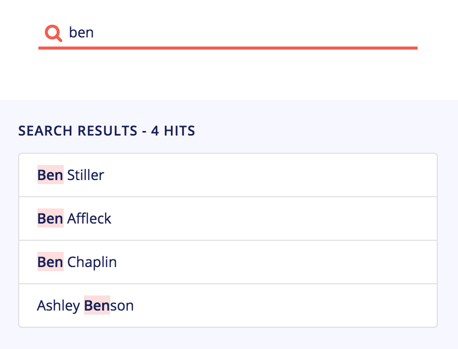The height and width of the screenshot is (349, 458).
Task: Click the highlighted "Ben" in Ben Stiller
Action: [50, 175]
